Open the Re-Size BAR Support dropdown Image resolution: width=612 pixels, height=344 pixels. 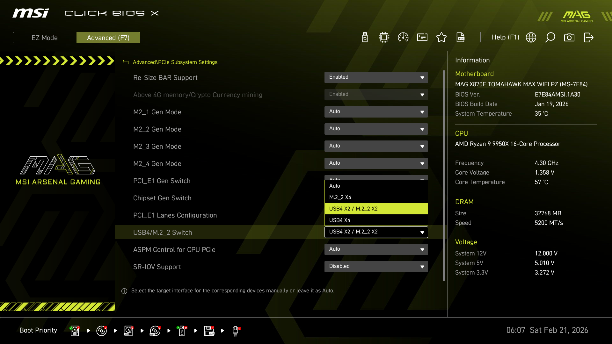tap(376, 77)
